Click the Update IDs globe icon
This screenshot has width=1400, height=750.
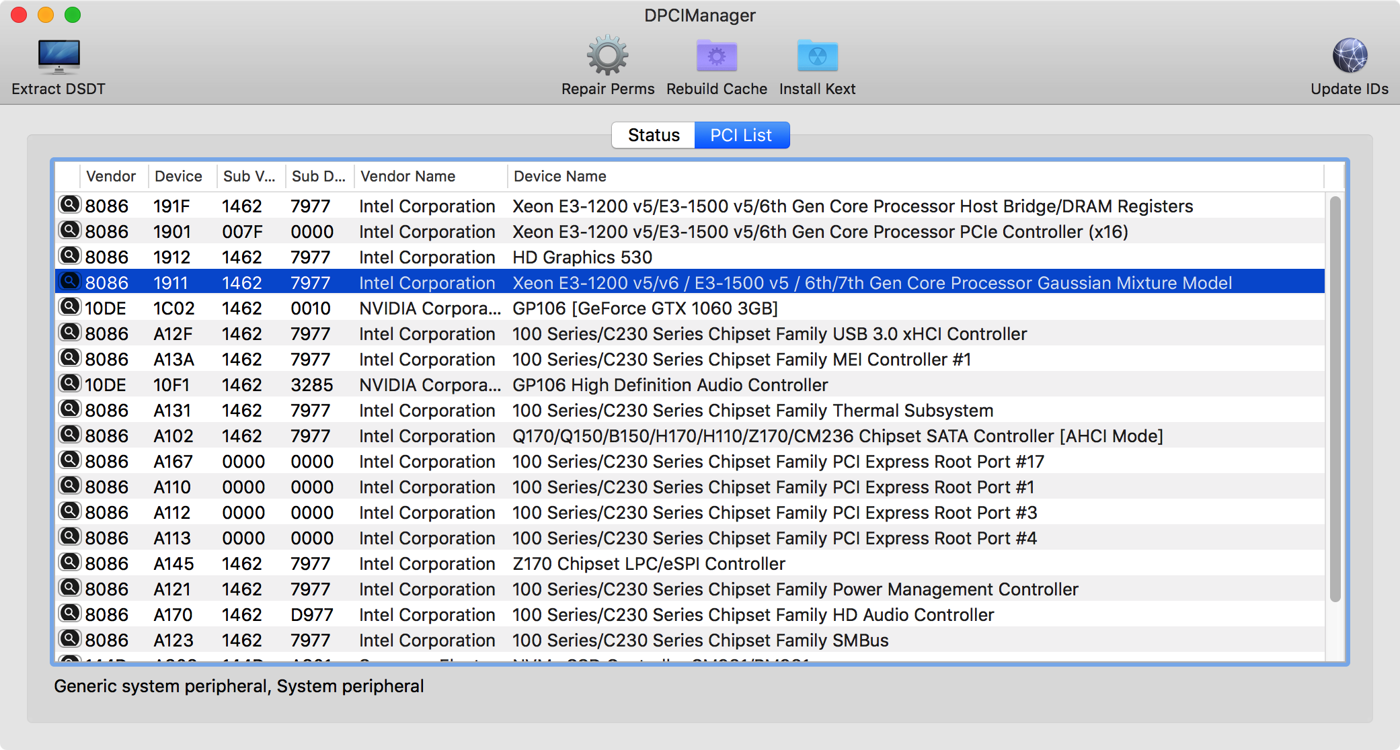(x=1350, y=56)
